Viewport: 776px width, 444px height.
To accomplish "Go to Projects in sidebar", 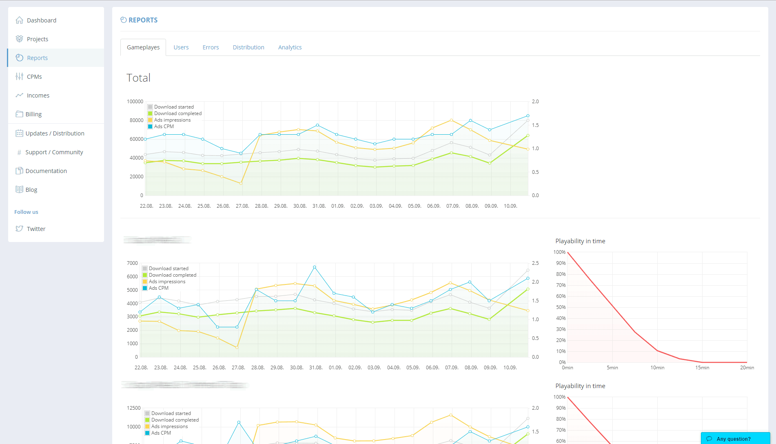I will [56, 39].
